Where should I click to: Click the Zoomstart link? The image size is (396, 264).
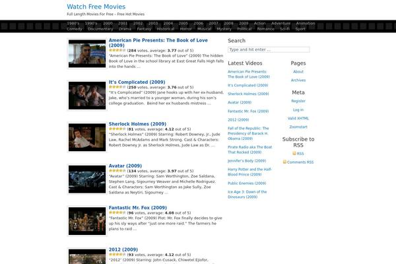[298, 127]
